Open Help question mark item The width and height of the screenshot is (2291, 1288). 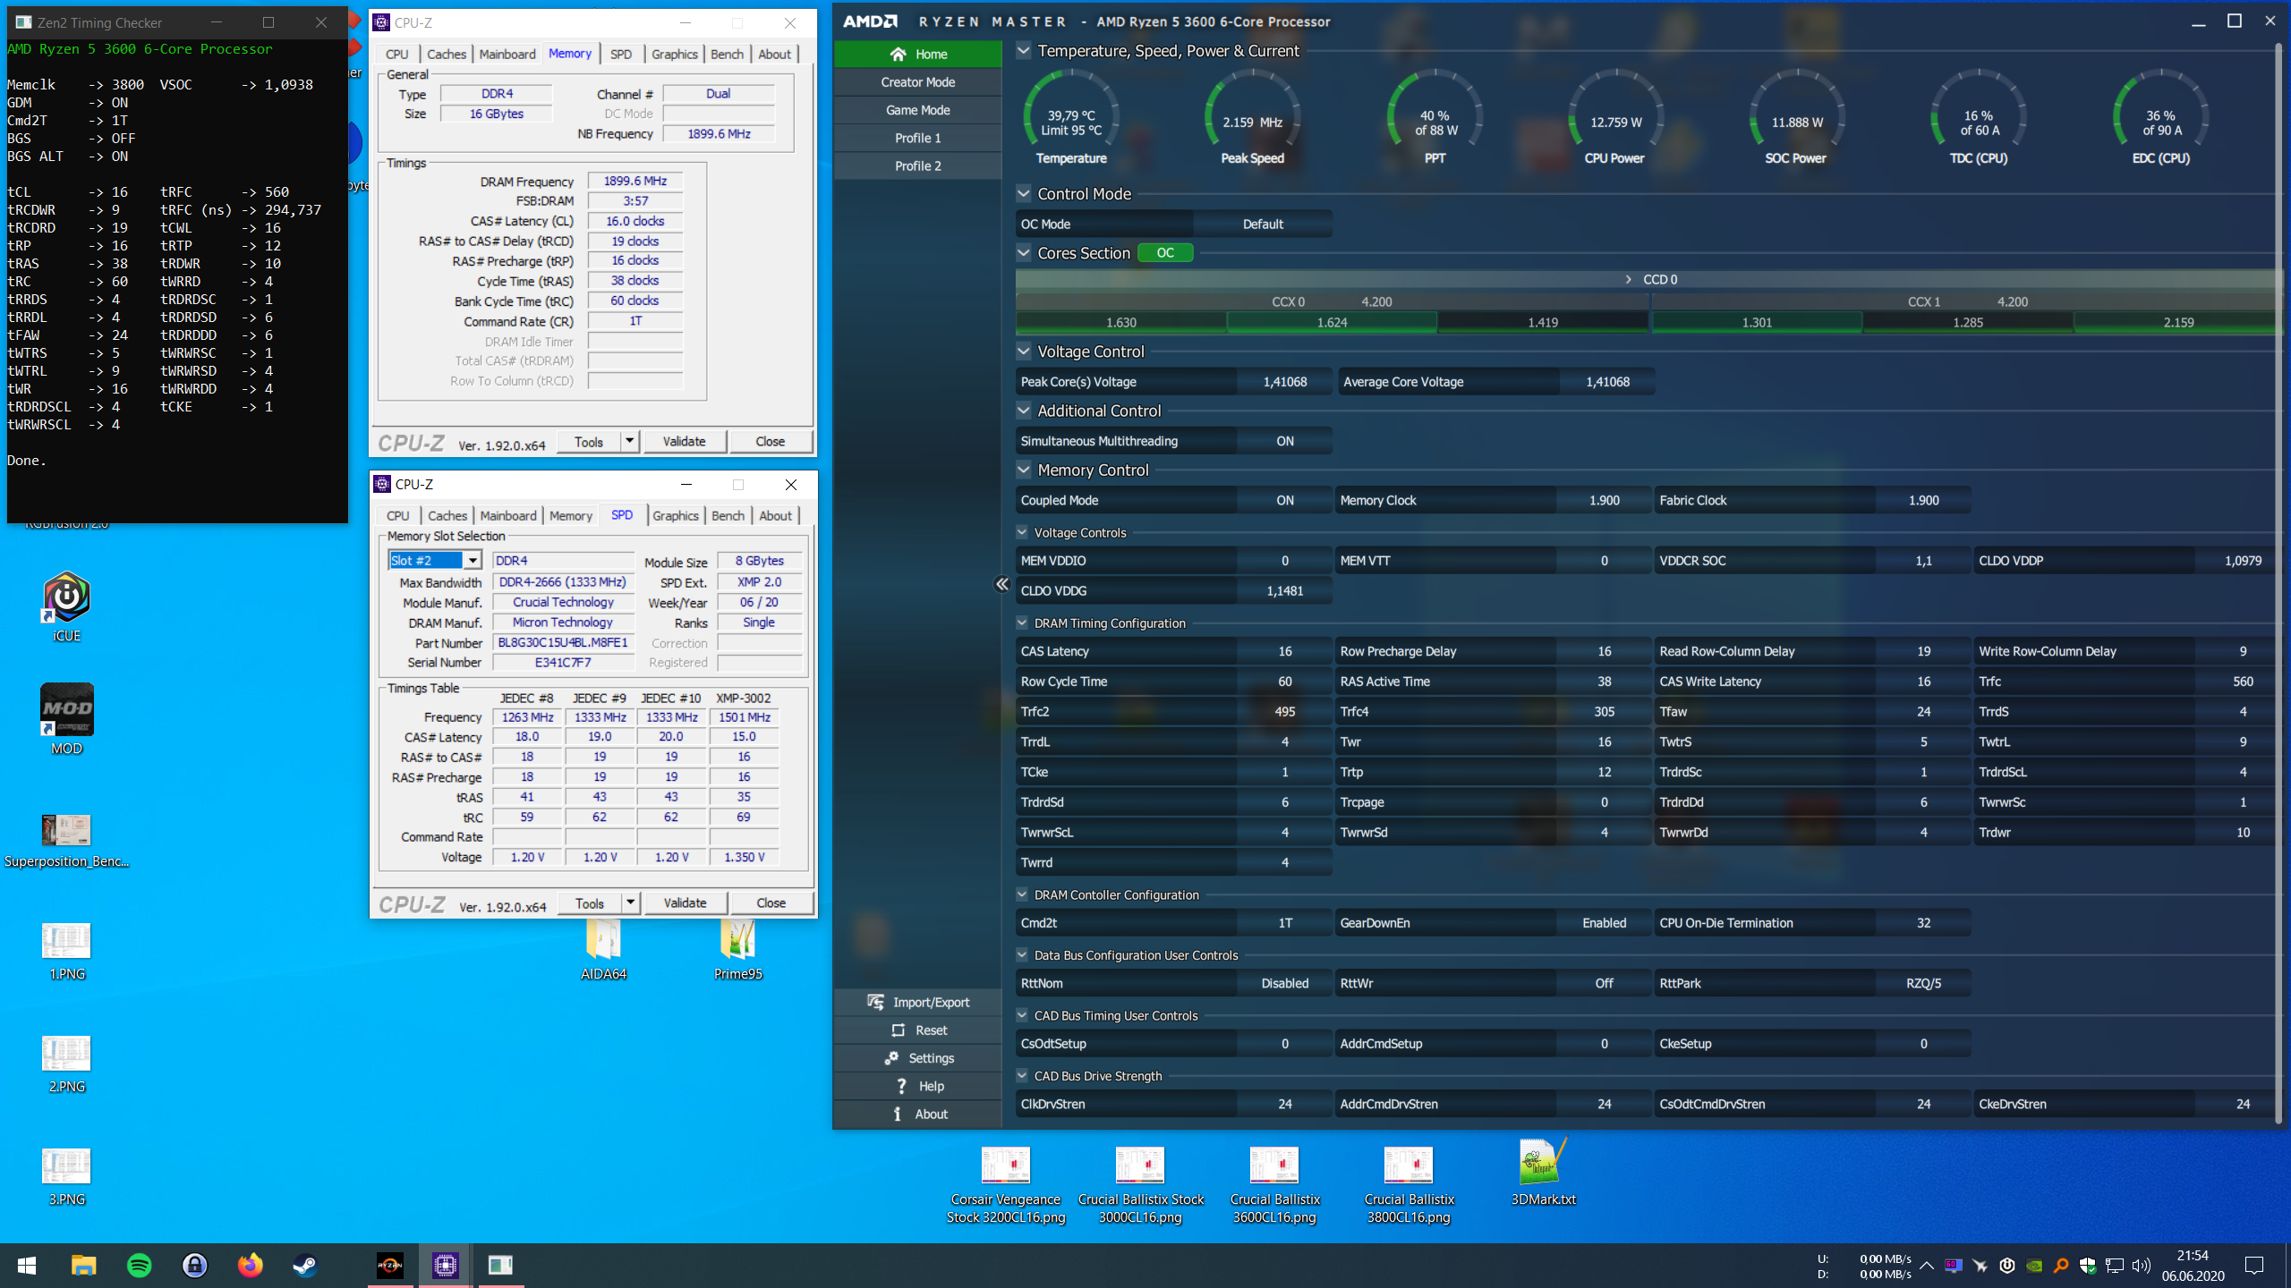pyautogui.click(x=901, y=1086)
